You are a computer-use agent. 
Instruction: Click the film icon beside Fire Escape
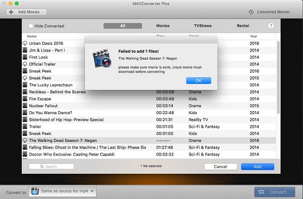[25, 98]
